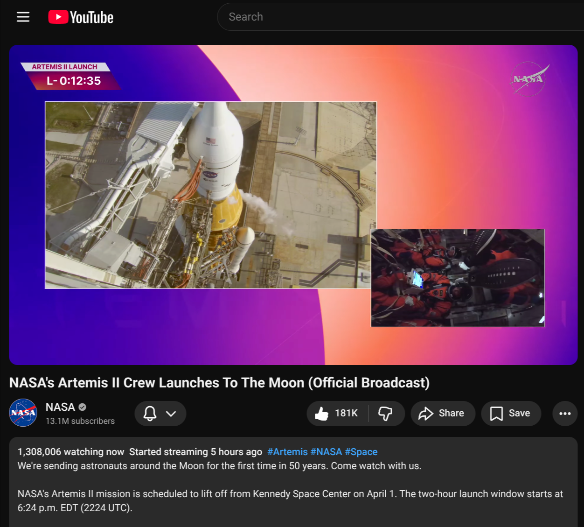Screen dimensions: 584x527
Task: Click the L- 0:12:35 countdown overlay
Action: tap(74, 81)
